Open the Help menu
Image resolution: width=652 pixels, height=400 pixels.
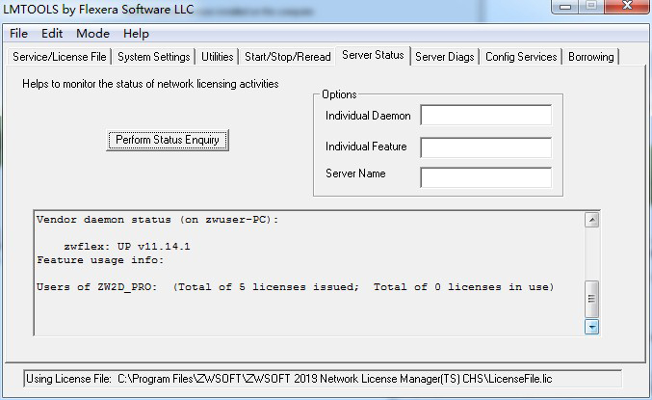point(136,34)
